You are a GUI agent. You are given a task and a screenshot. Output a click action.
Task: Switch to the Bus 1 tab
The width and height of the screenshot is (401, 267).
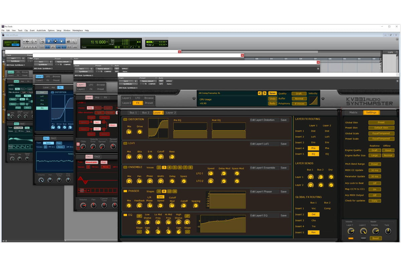point(133,112)
